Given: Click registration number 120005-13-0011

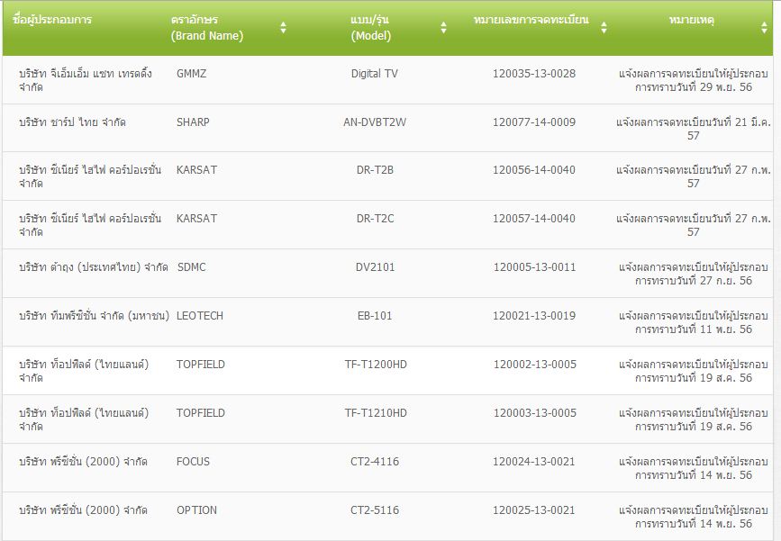Looking at the screenshot, I should (534, 267).
